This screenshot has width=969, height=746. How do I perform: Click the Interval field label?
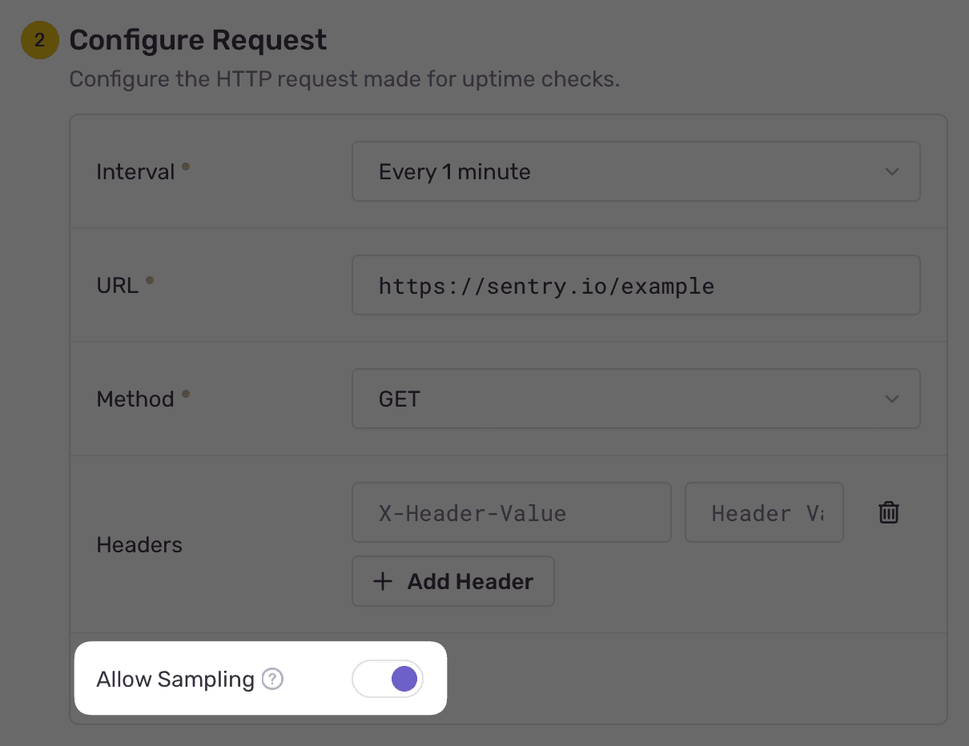pyautogui.click(x=135, y=171)
